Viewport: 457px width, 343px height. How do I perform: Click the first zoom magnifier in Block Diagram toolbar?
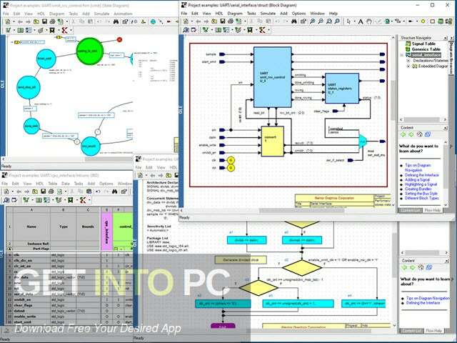(x=312, y=21)
